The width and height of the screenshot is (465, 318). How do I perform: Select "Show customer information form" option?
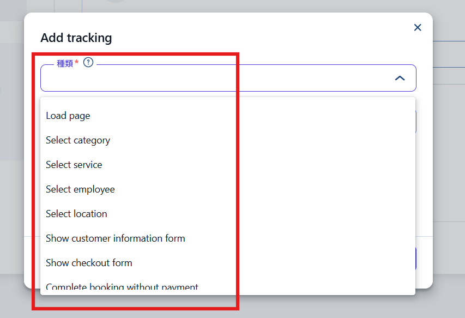pos(116,238)
